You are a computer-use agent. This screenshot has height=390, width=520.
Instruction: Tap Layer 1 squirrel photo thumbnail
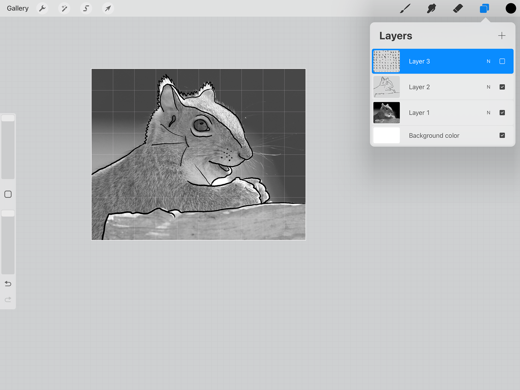click(x=386, y=113)
